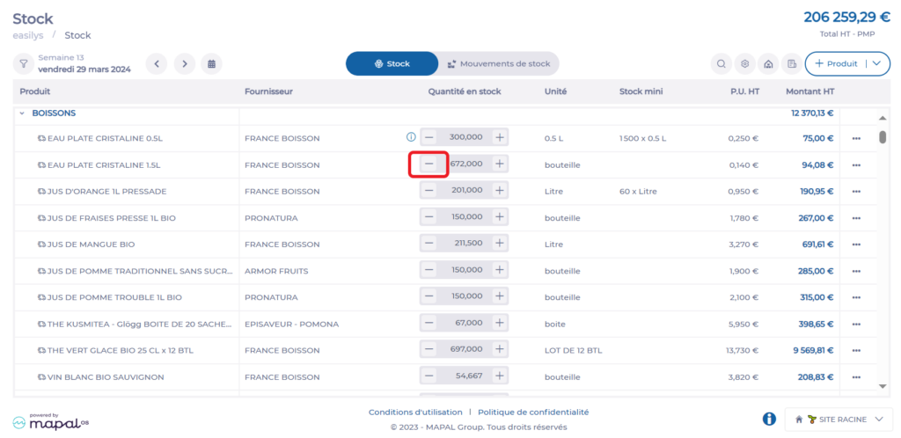Select the JUS DE MANGUE BIO product name
This screenshot has width=901, height=438.
pos(91,245)
